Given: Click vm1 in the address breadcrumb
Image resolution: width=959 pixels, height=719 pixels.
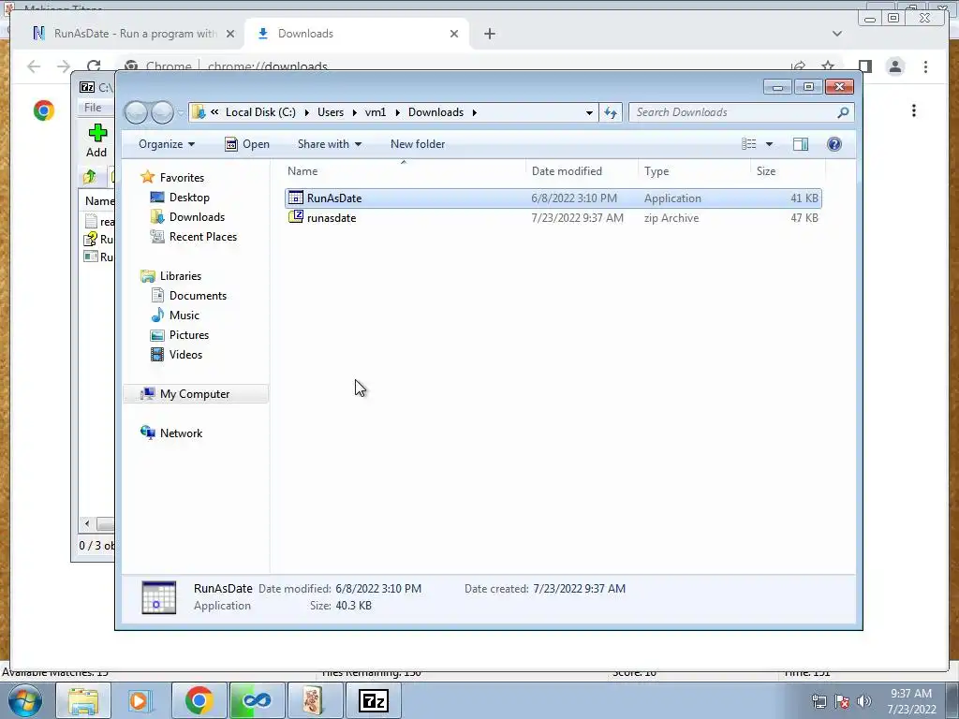Looking at the screenshot, I should coord(376,112).
